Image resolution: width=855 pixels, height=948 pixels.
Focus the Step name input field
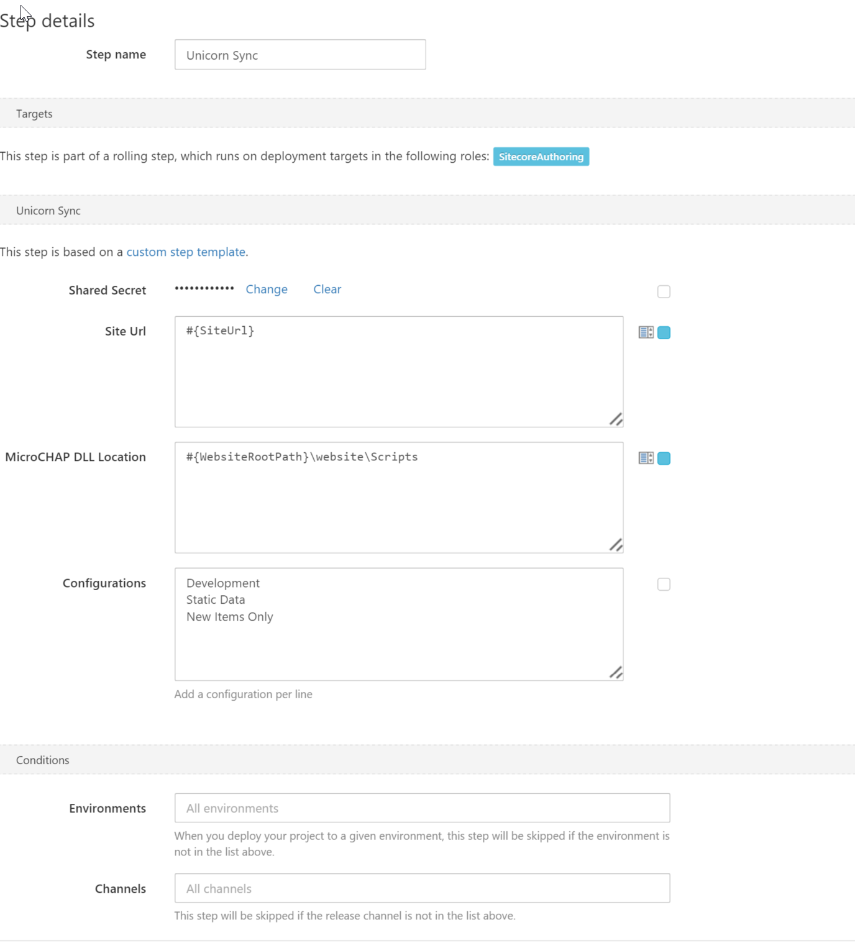(300, 55)
